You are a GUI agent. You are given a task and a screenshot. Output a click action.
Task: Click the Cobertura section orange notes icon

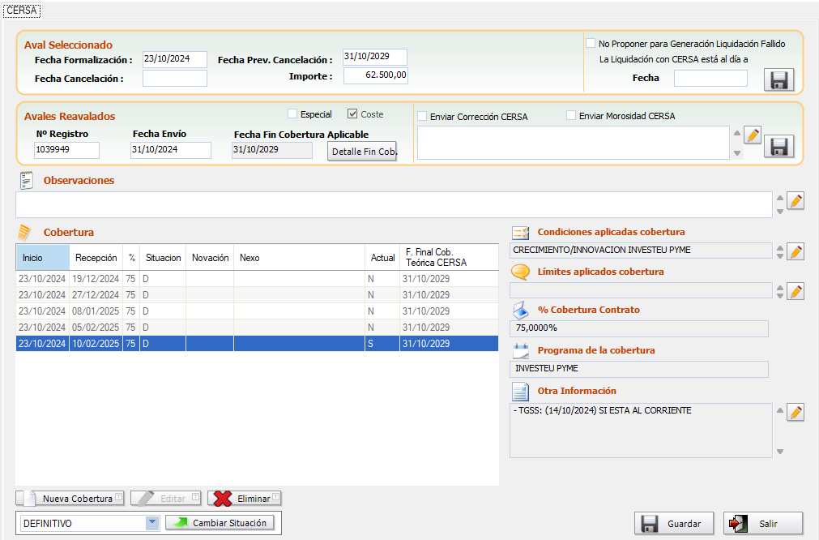(x=24, y=232)
